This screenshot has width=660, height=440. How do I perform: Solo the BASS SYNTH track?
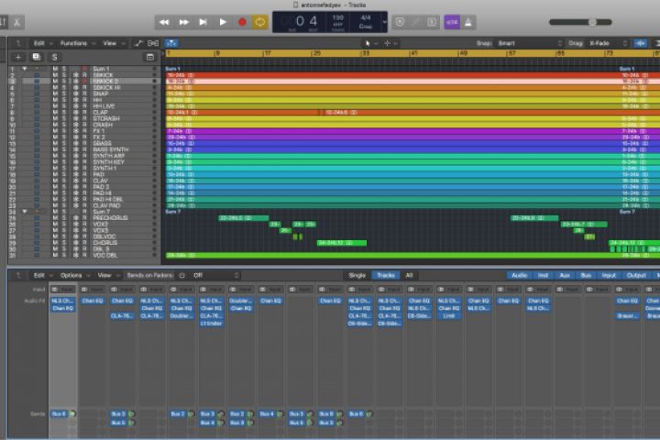[63, 149]
